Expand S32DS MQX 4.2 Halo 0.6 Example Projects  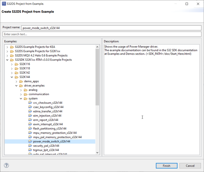tap(7, 56)
